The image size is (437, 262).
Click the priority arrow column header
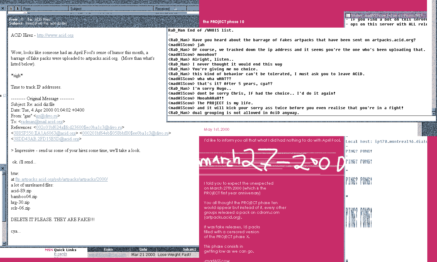pos(18,9)
